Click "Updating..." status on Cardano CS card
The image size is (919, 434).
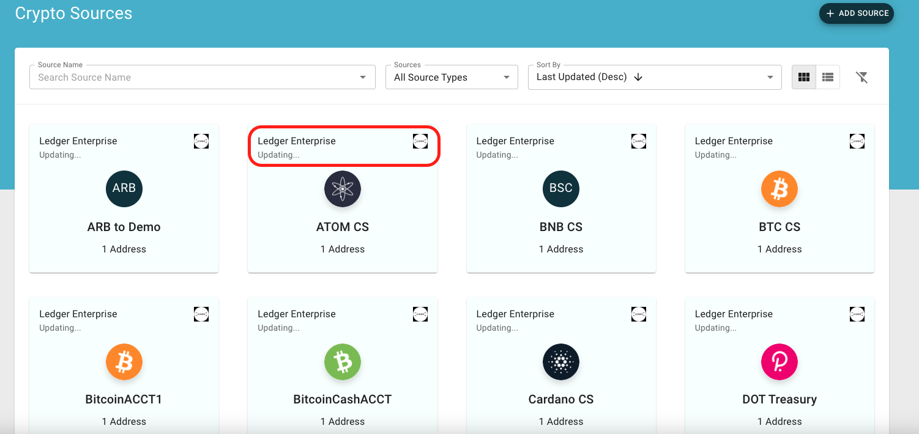[x=497, y=328]
